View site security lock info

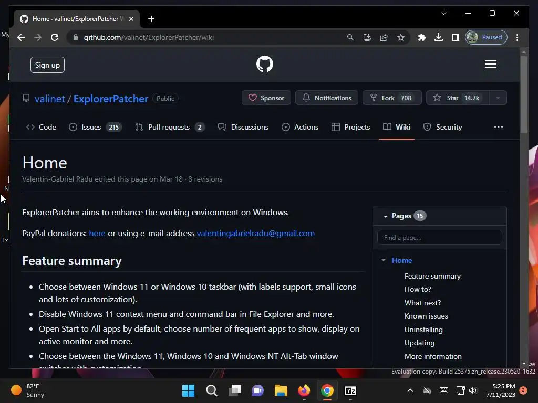tap(76, 37)
